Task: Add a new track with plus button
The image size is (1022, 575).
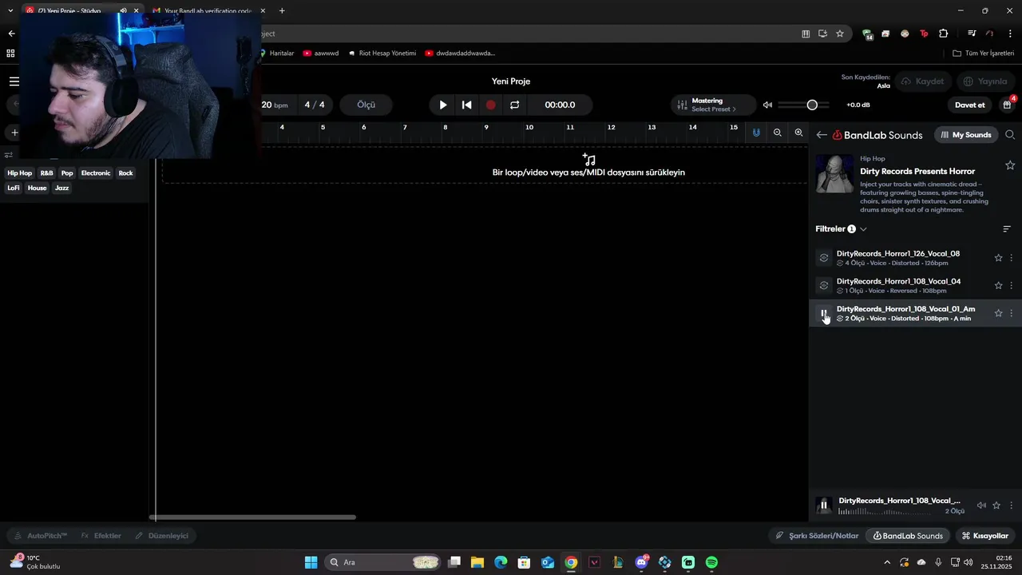Action: (x=14, y=133)
